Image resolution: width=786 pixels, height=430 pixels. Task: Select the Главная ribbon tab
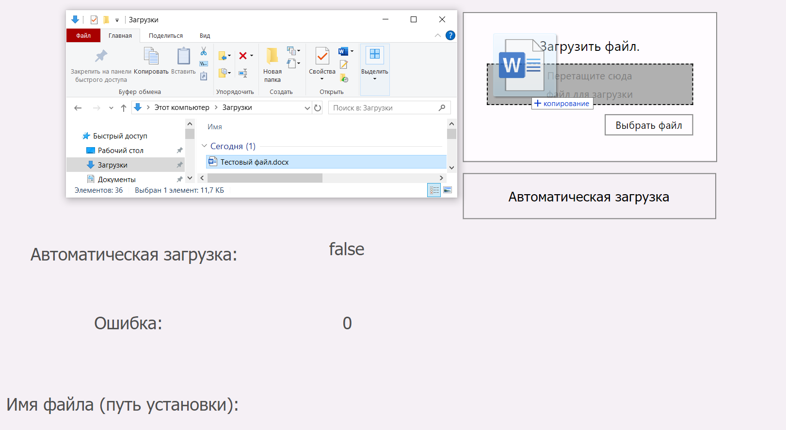[120, 36]
